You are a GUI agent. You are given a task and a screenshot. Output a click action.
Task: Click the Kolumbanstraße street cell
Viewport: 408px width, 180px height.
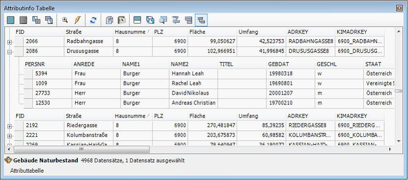[x=89, y=135]
